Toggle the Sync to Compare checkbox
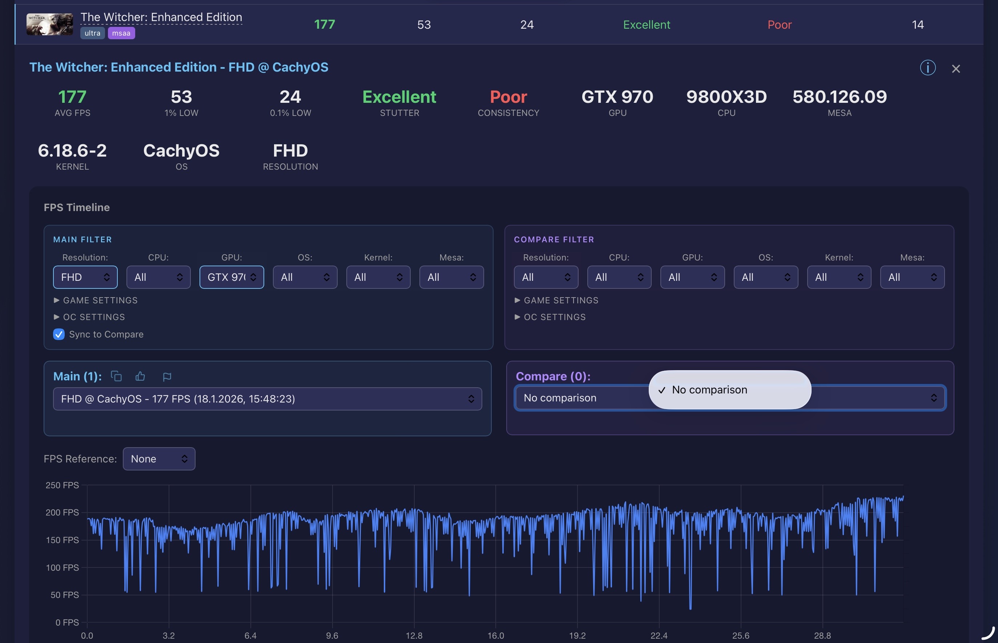Viewport: 998px width, 643px height. coord(59,334)
